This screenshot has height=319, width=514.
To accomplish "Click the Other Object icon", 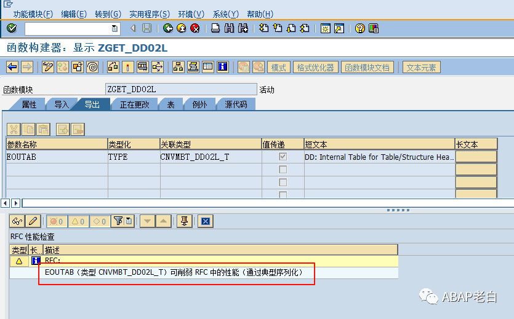I will (78, 67).
